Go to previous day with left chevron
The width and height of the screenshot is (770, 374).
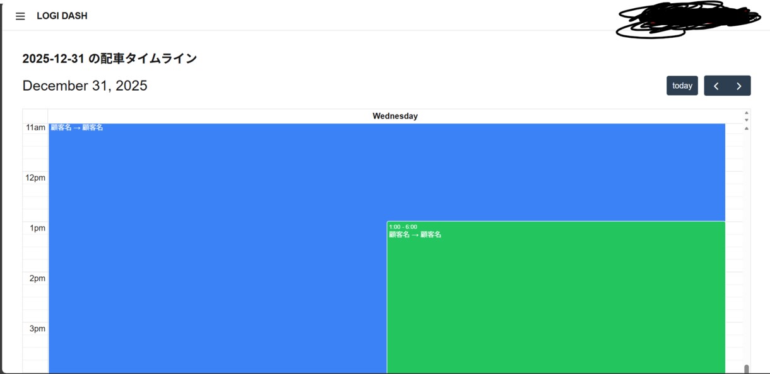point(716,86)
